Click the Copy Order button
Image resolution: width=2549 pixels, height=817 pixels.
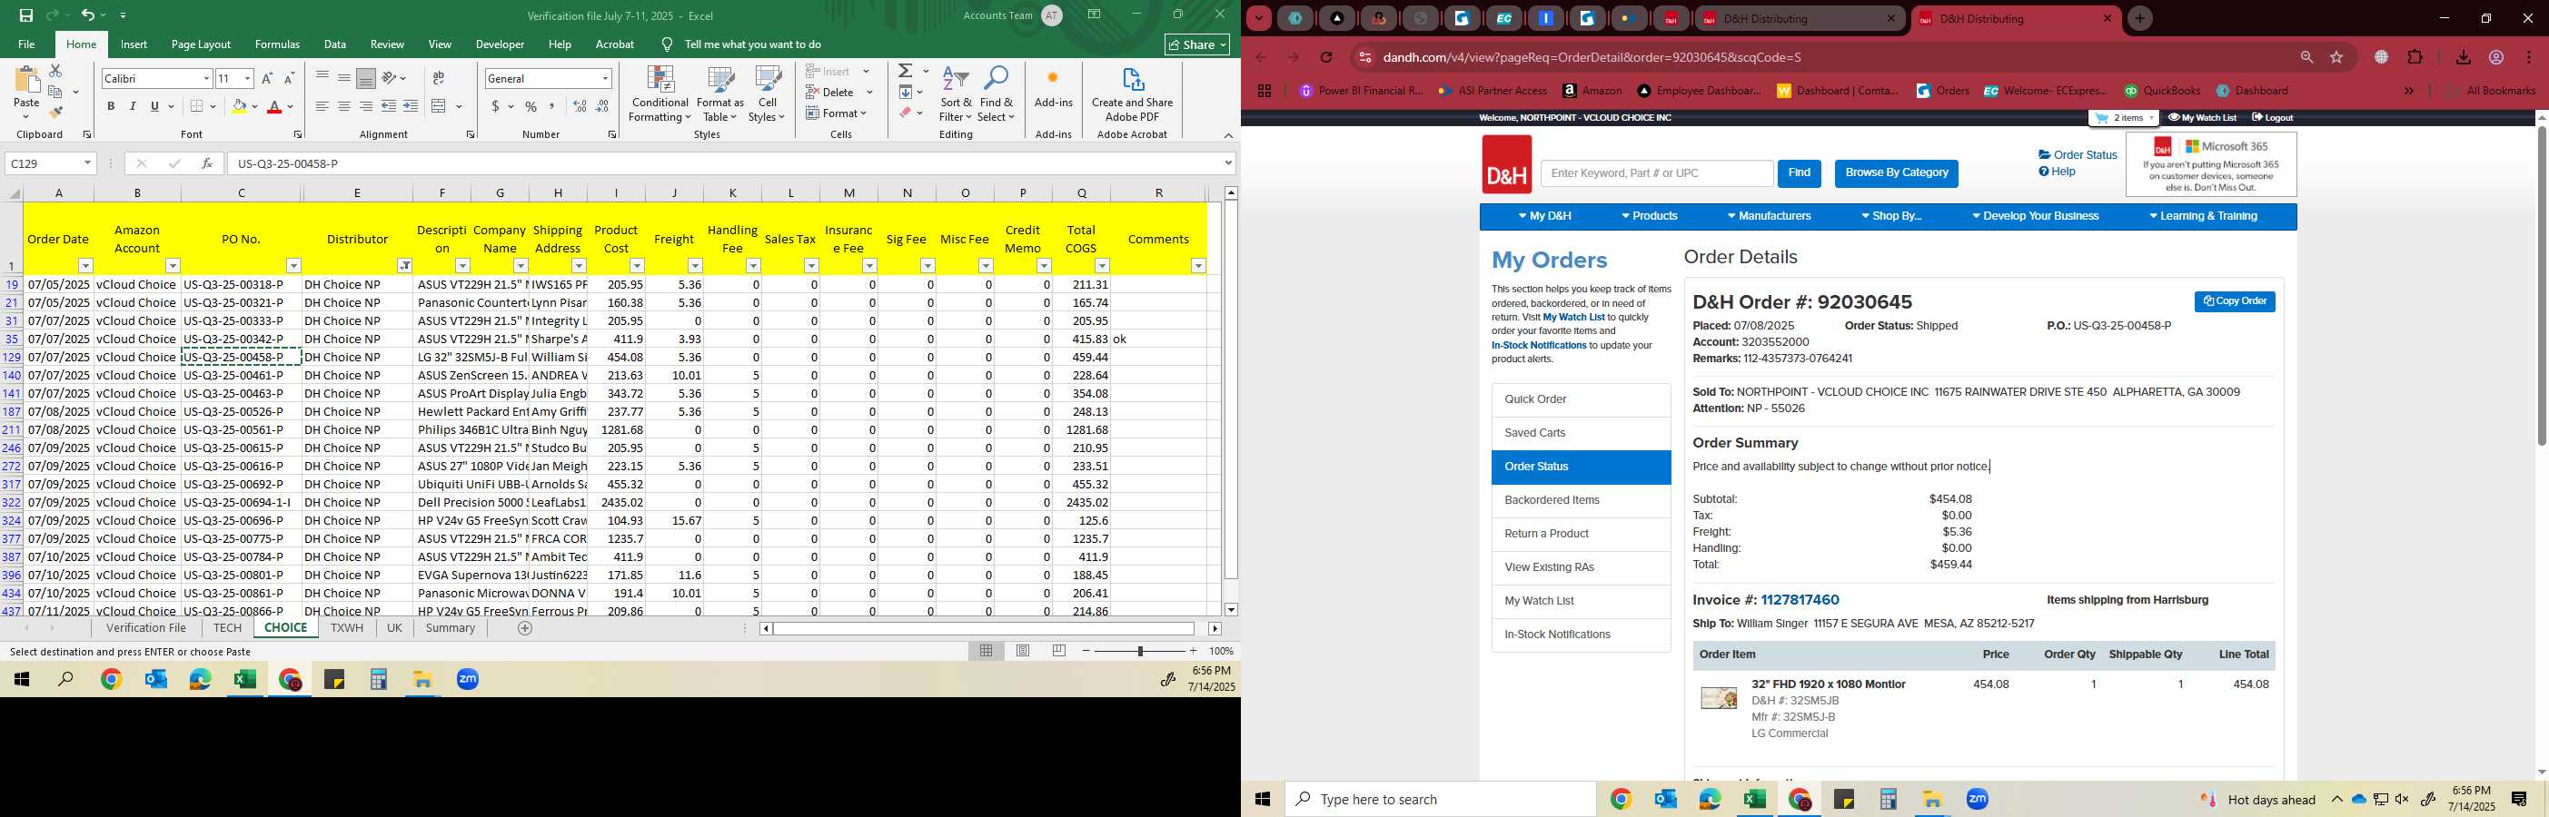point(2235,301)
